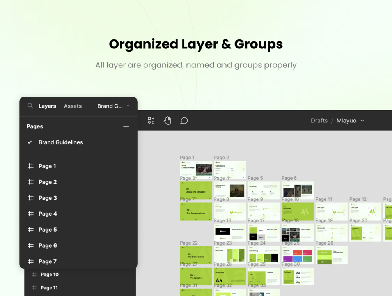Select Page 5 thumbnail on canvas
The width and height of the screenshot is (392, 296).
(x=264, y=190)
